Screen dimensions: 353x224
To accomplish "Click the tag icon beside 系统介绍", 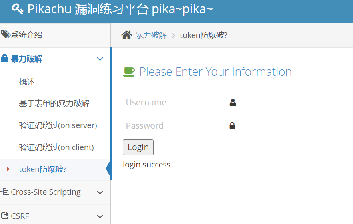I will point(5,35).
